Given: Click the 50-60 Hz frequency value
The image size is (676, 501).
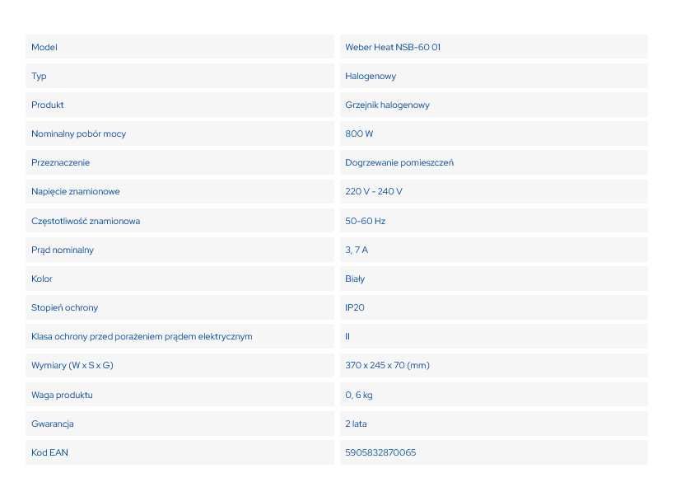Looking at the screenshot, I should click(365, 221).
